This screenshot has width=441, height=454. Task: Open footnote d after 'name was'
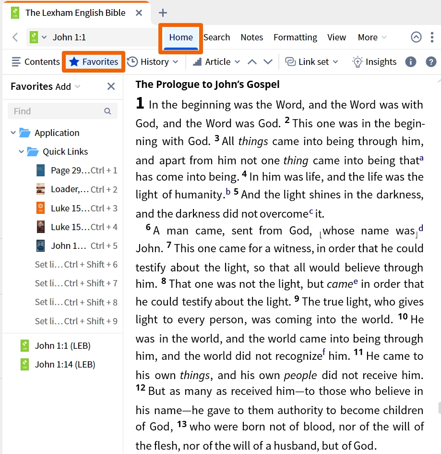421,228
